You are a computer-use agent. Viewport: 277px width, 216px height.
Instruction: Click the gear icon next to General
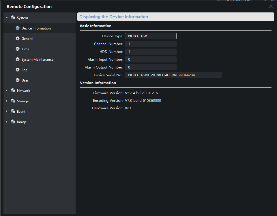pyautogui.click(x=18, y=39)
